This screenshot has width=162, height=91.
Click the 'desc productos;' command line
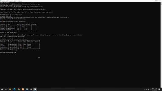coord(13,21)
